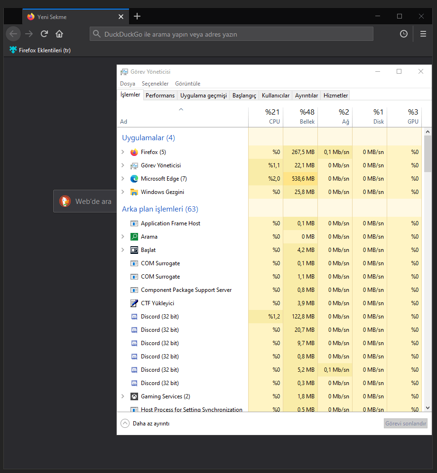437x473 pixels.
Task: Click the process list vertical scrollbar
Action: pyautogui.click(x=428, y=266)
